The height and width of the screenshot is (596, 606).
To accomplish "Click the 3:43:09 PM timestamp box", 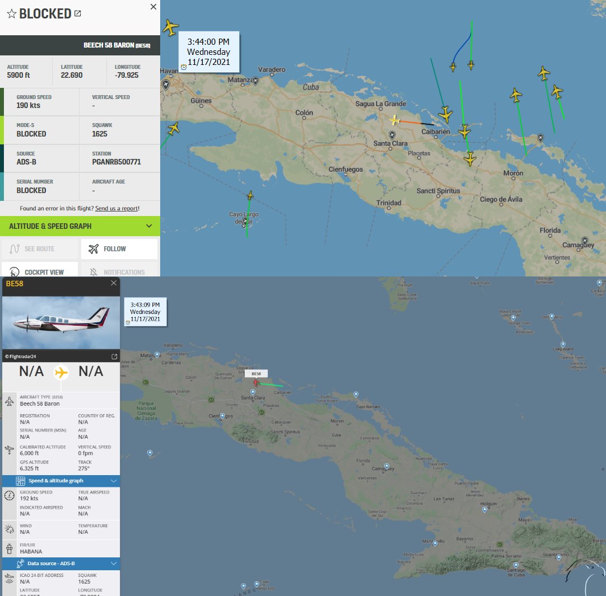I will [145, 312].
